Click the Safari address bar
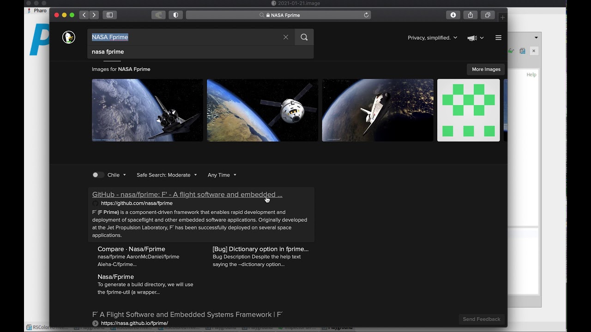591x332 pixels. click(278, 15)
